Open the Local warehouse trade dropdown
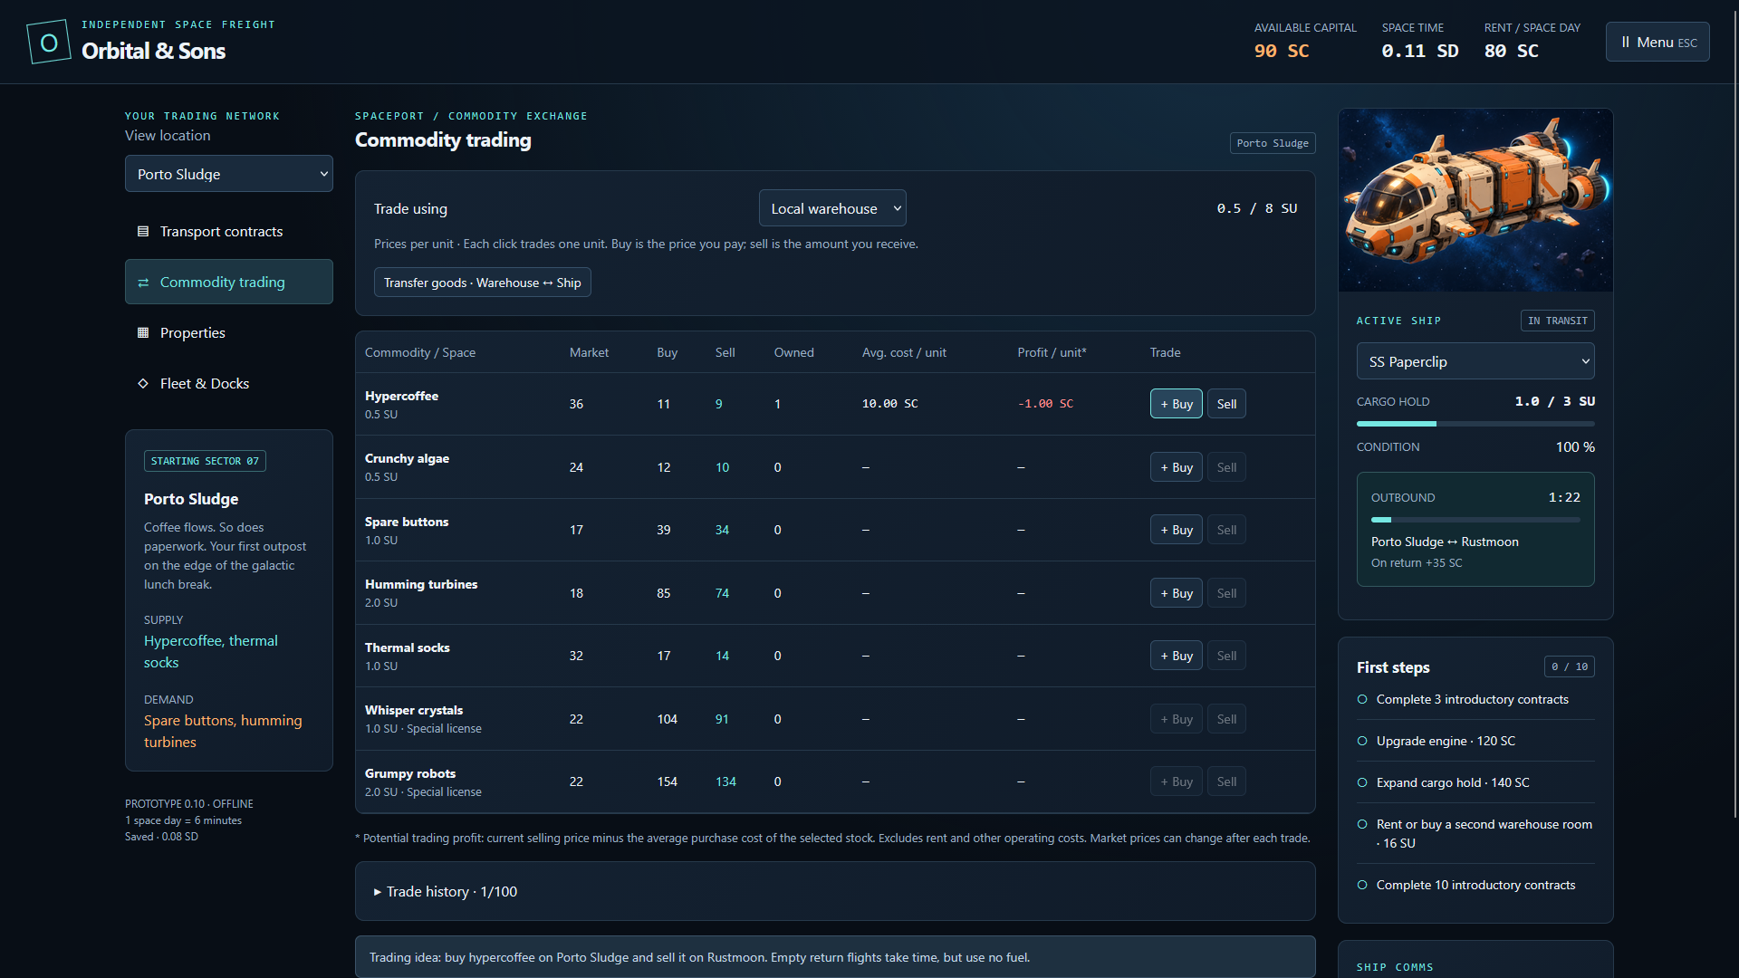 (832, 208)
